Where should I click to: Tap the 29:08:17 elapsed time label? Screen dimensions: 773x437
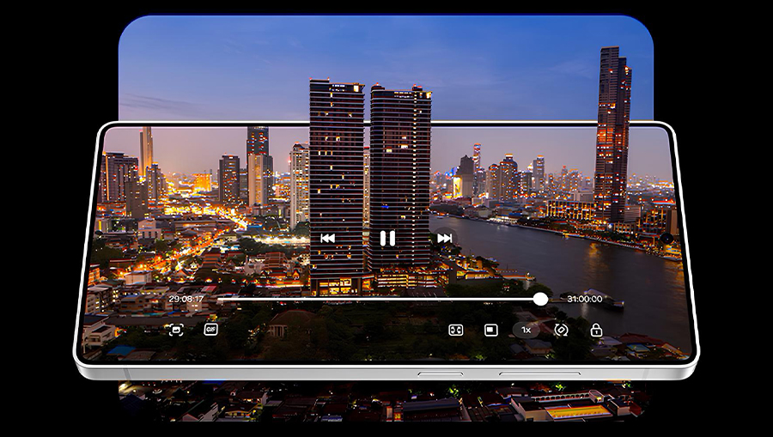point(186,299)
